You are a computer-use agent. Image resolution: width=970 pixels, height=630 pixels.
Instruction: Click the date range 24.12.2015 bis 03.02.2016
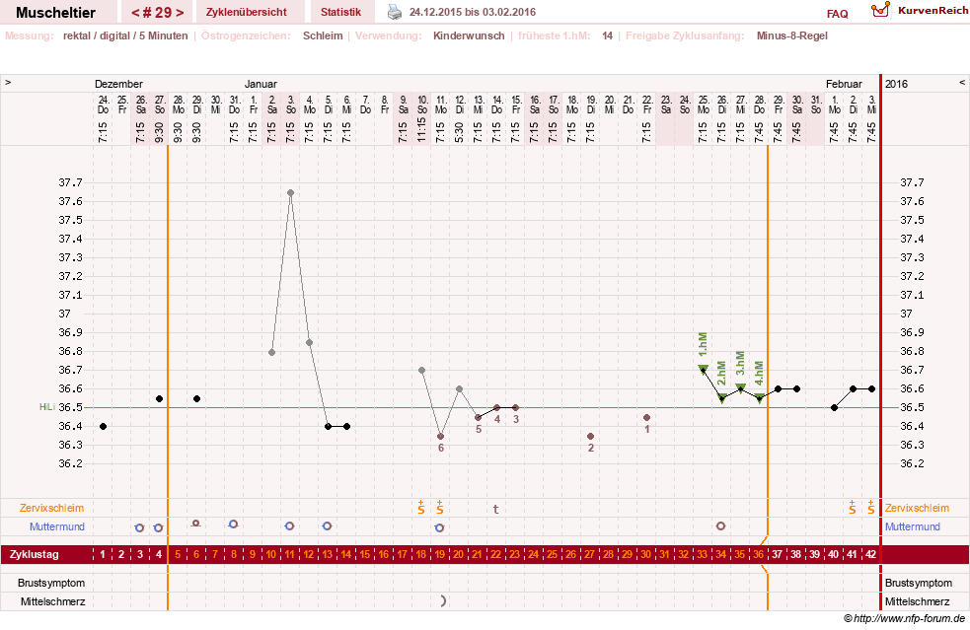[473, 12]
